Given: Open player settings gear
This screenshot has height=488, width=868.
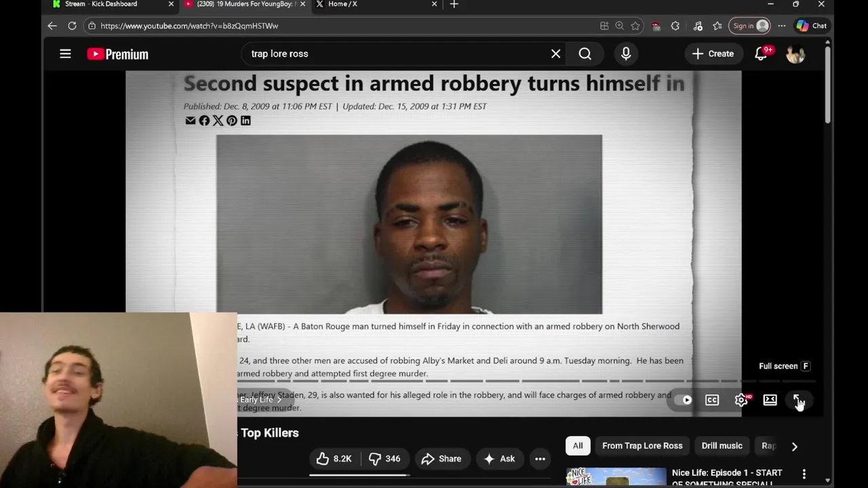Looking at the screenshot, I should (741, 400).
